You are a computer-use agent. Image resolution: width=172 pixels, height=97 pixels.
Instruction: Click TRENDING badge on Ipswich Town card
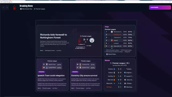coord(41,72)
